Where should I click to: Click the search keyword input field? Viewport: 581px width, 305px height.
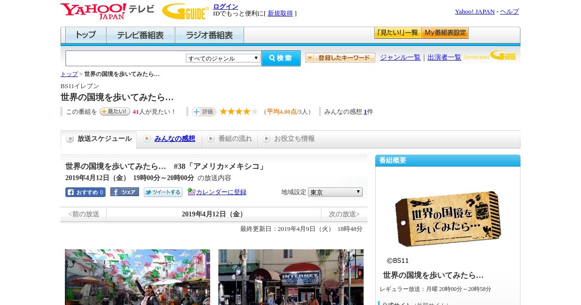click(x=126, y=58)
